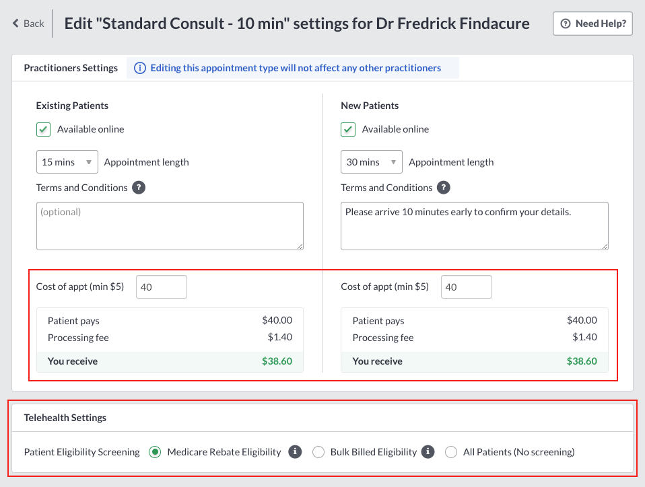This screenshot has width=645, height=487.
Task: Choose Bulk Billed Eligibility radio option
Action: click(318, 452)
